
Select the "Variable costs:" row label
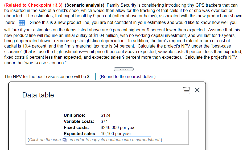click(79, 121)
